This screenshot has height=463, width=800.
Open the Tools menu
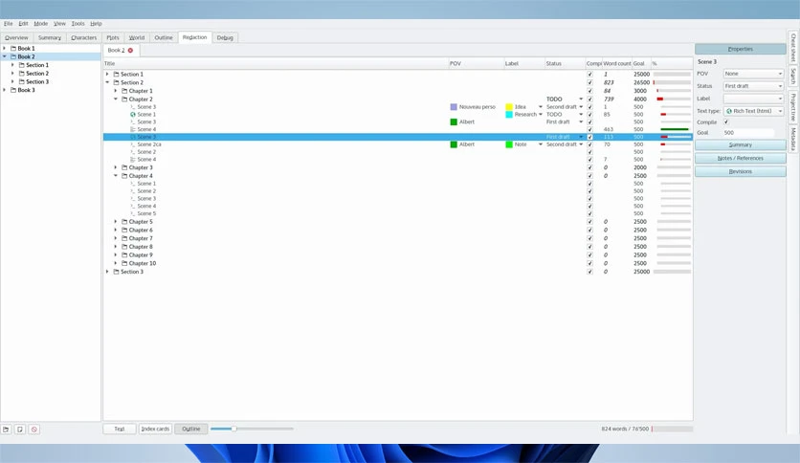78,24
